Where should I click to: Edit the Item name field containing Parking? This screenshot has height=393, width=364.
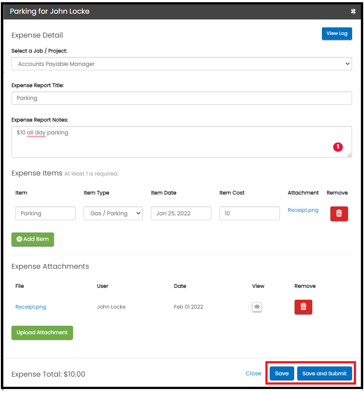(x=46, y=213)
